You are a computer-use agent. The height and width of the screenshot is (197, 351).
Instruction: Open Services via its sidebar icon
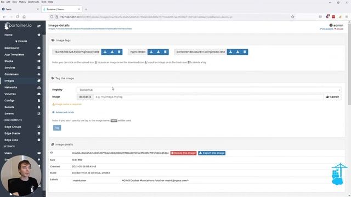(x=39, y=68)
